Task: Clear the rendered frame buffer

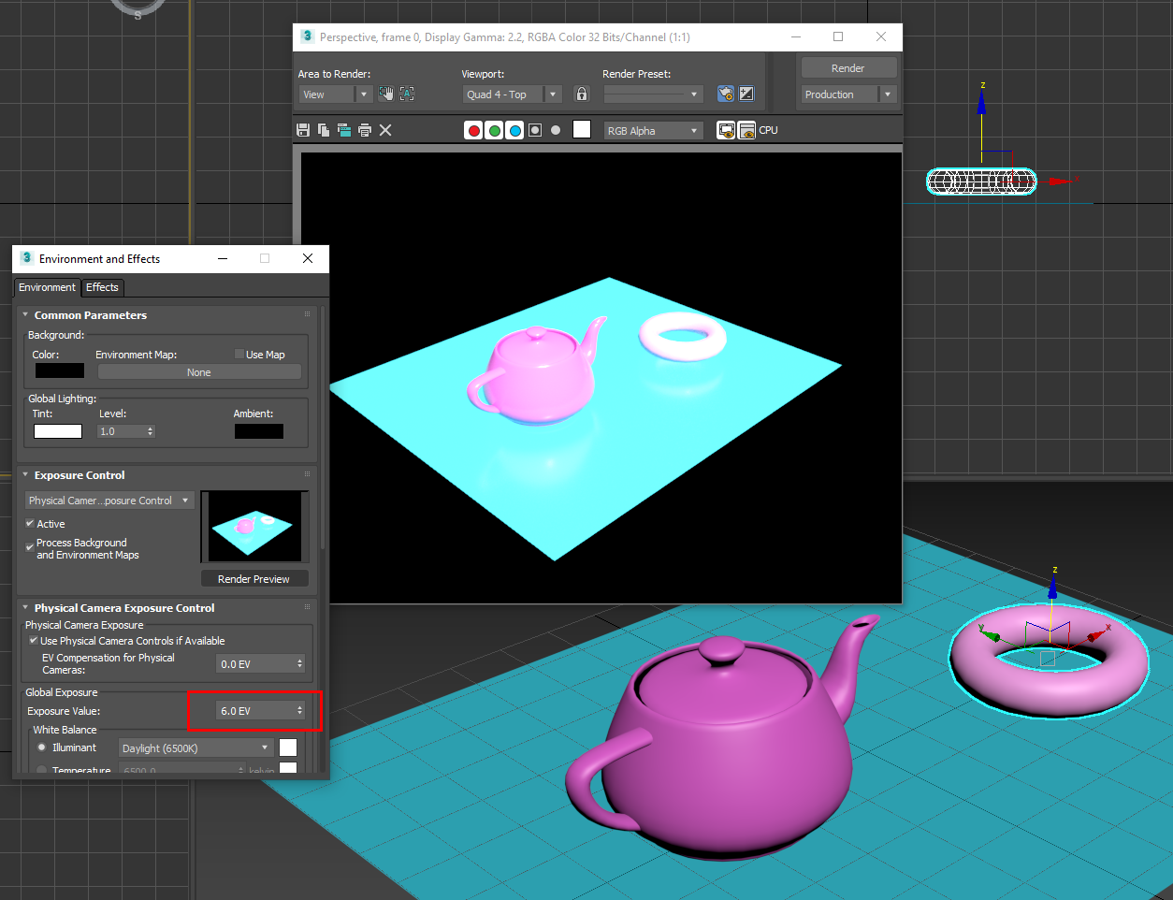Action: coord(384,130)
